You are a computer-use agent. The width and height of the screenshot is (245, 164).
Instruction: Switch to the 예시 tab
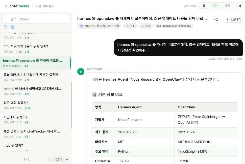227,6
